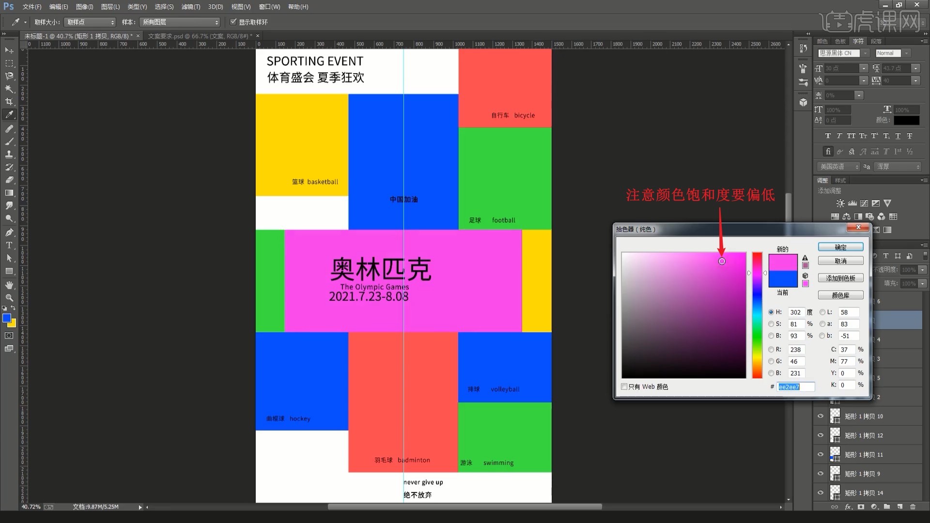Open the sample layers dropdown
930x523 pixels.
(x=180, y=22)
